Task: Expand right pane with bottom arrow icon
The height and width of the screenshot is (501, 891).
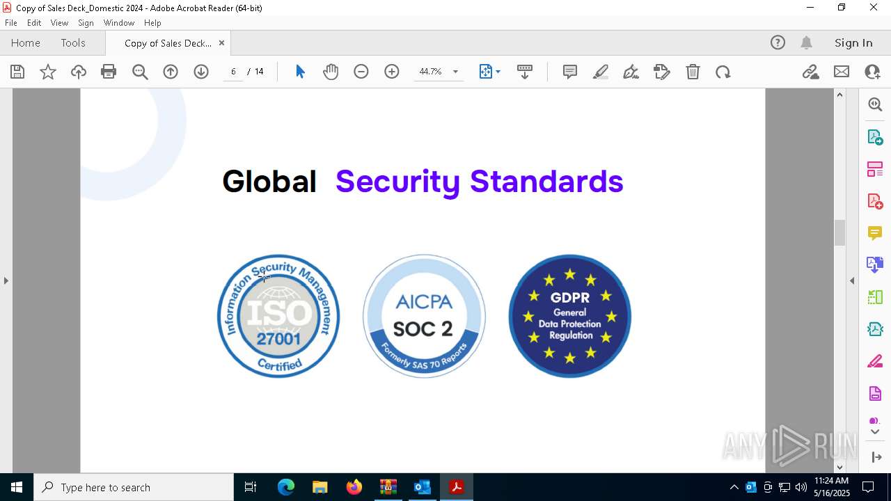Action: tap(876, 457)
